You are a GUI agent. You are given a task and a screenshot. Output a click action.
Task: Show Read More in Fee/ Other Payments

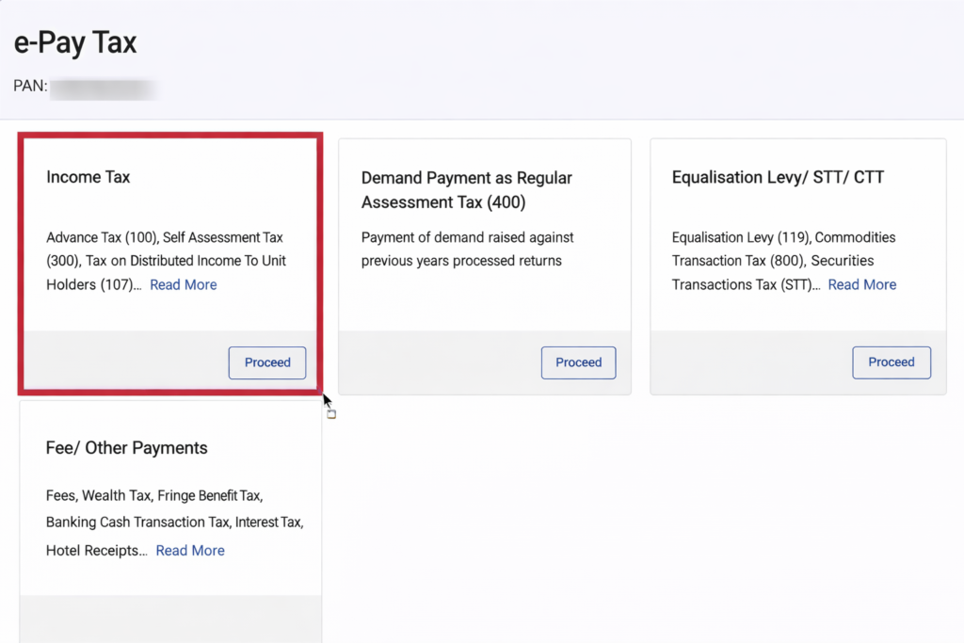(x=190, y=551)
